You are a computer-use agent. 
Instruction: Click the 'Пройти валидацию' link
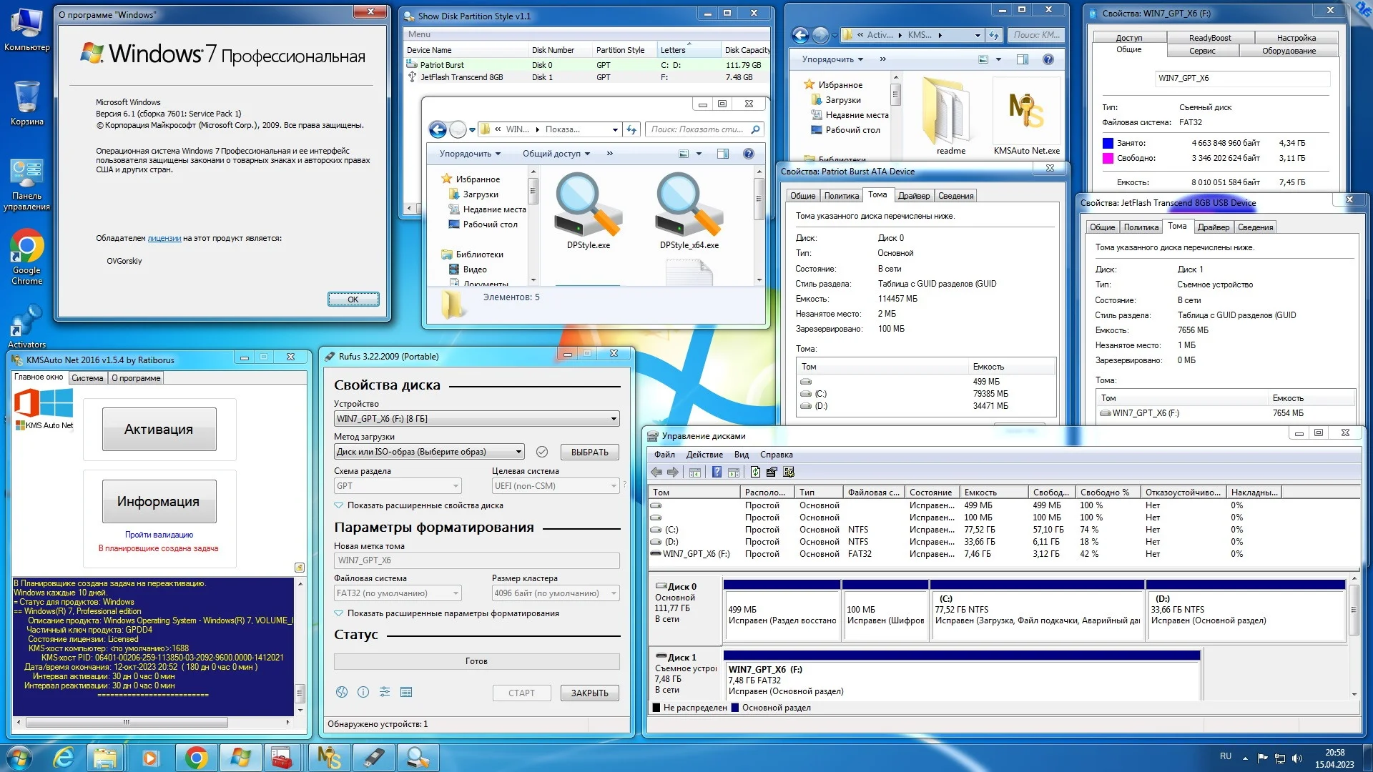pyautogui.click(x=159, y=535)
